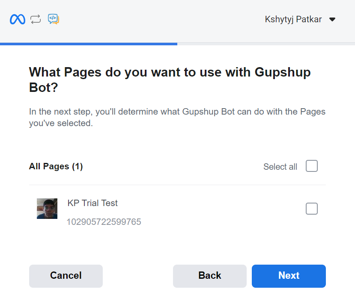Image resolution: width=355 pixels, height=292 pixels.
Task: Proceed with the blue Next button
Action: [x=289, y=276]
